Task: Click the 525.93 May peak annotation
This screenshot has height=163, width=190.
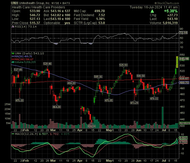Action: (123, 65)
